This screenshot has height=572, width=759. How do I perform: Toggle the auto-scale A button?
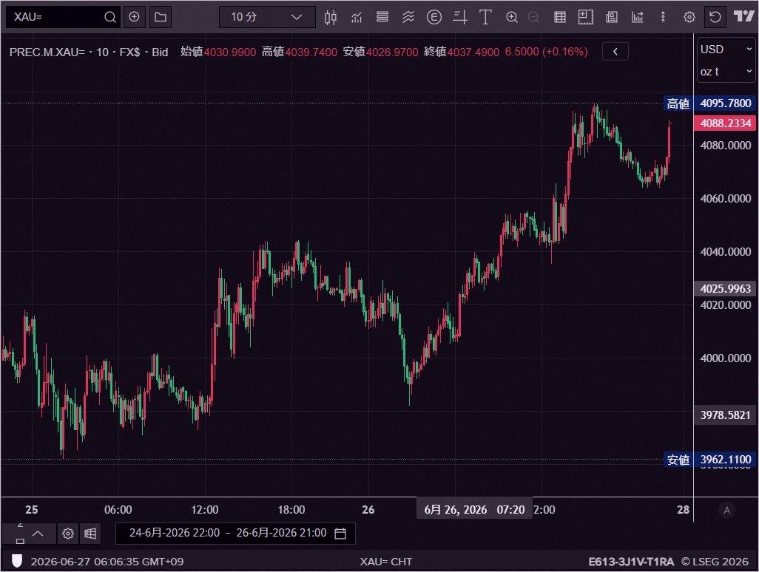(x=726, y=510)
